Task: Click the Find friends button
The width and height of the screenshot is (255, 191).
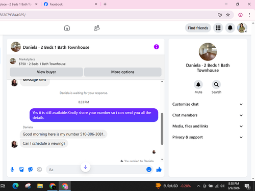Action: 198,28
